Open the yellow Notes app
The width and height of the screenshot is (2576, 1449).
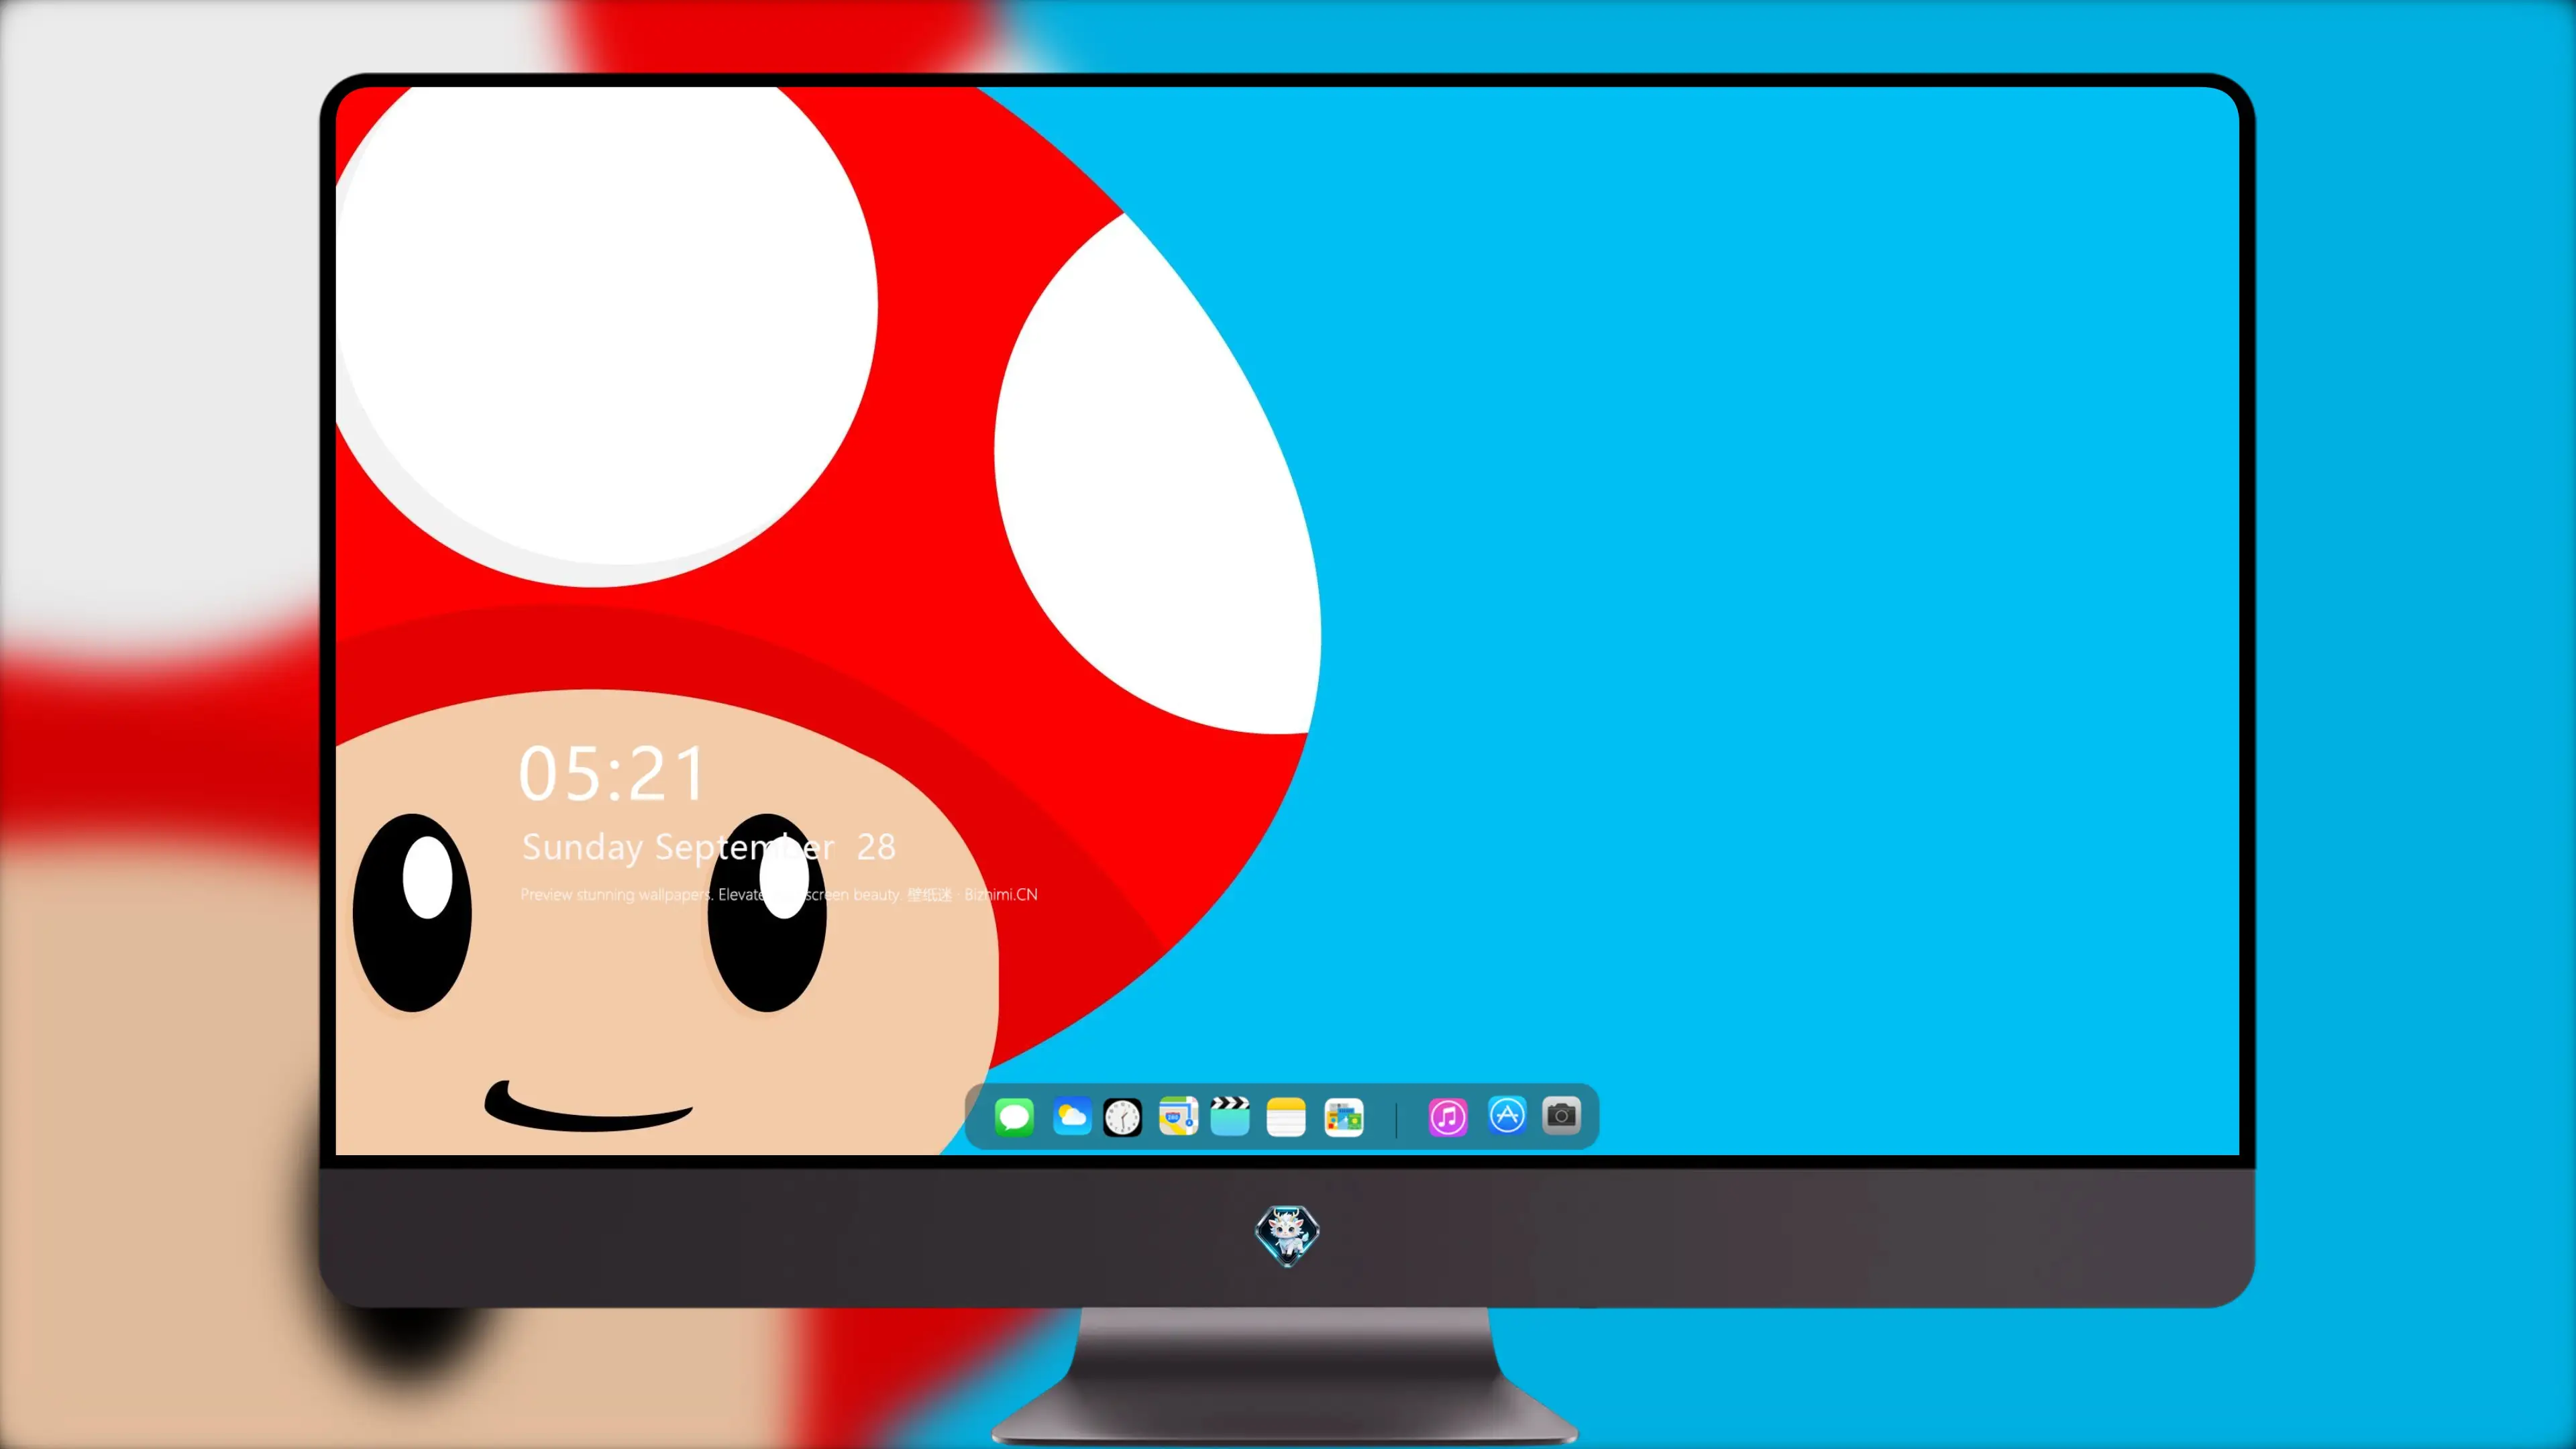coord(1286,1117)
